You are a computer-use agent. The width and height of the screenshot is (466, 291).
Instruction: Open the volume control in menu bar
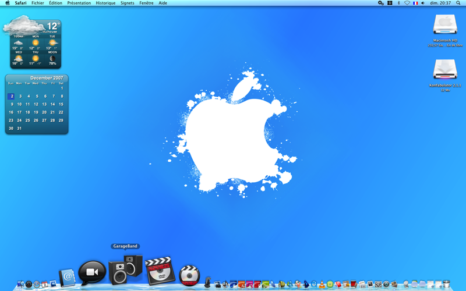point(423,3)
